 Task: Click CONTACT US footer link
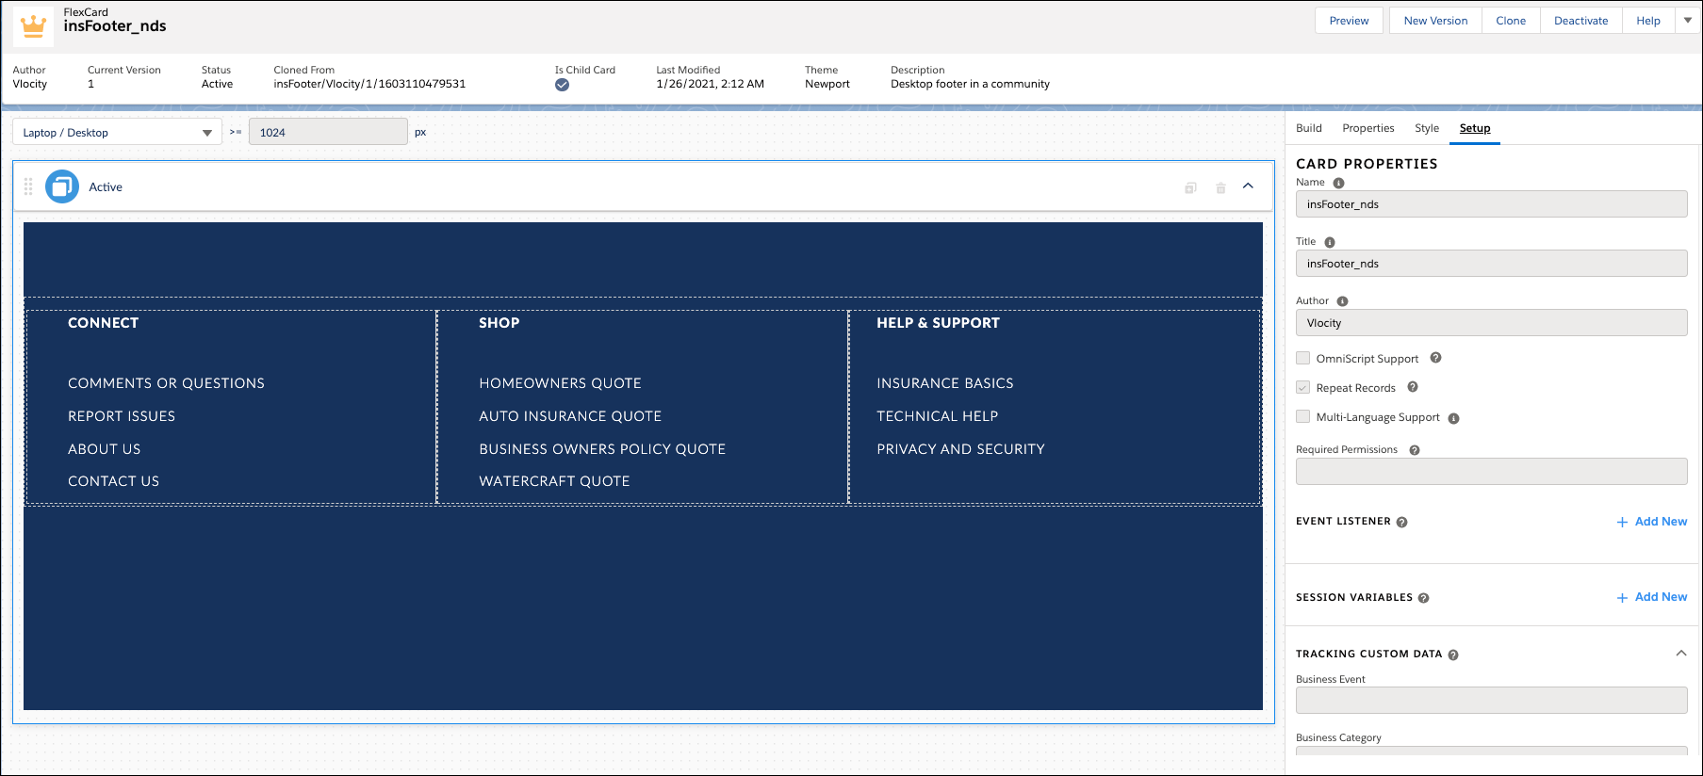113,481
